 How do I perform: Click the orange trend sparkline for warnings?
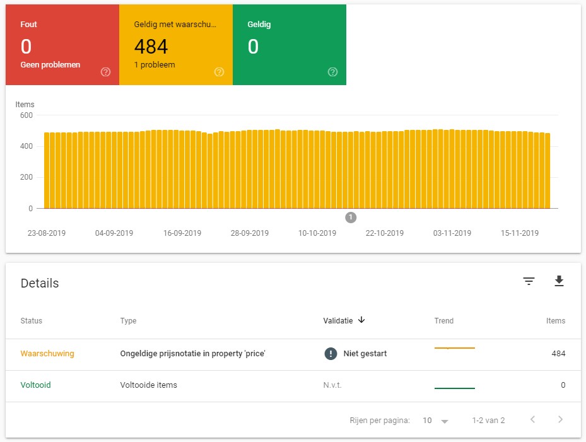pyautogui.click(x=454, y=348)
